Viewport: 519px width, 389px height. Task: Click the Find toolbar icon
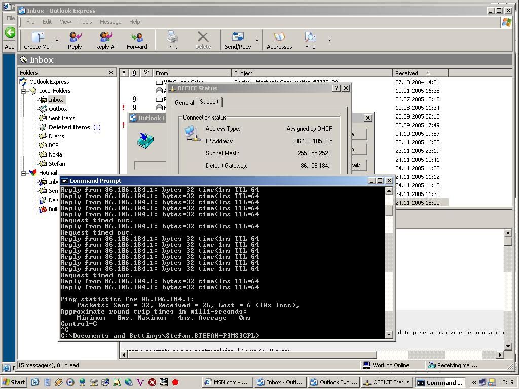pos(310,40)
